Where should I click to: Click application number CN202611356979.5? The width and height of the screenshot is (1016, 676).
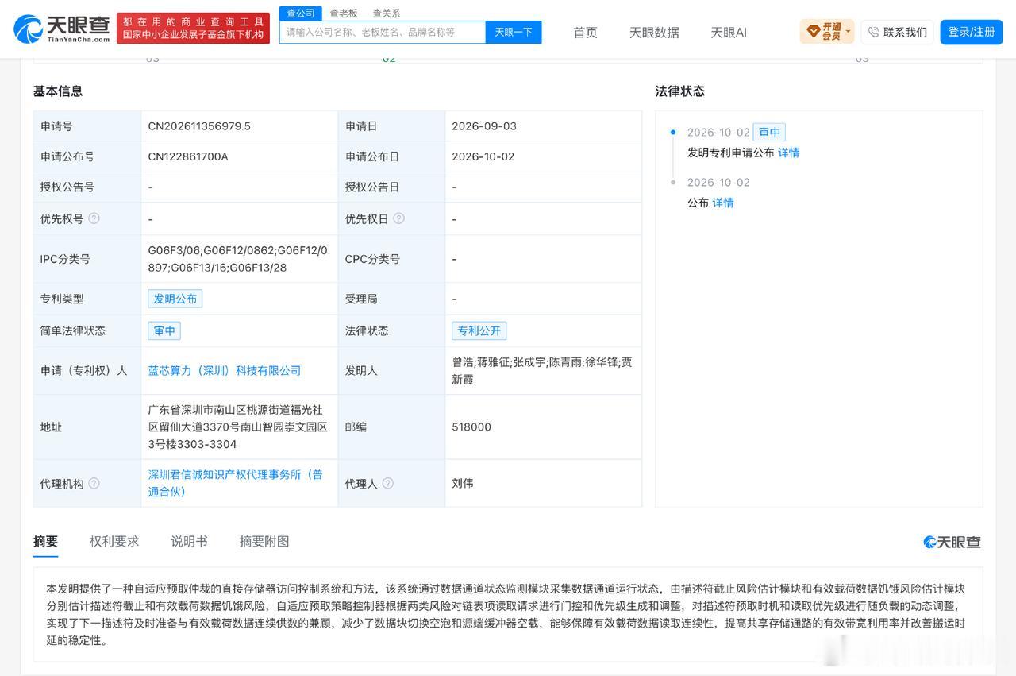199,126
